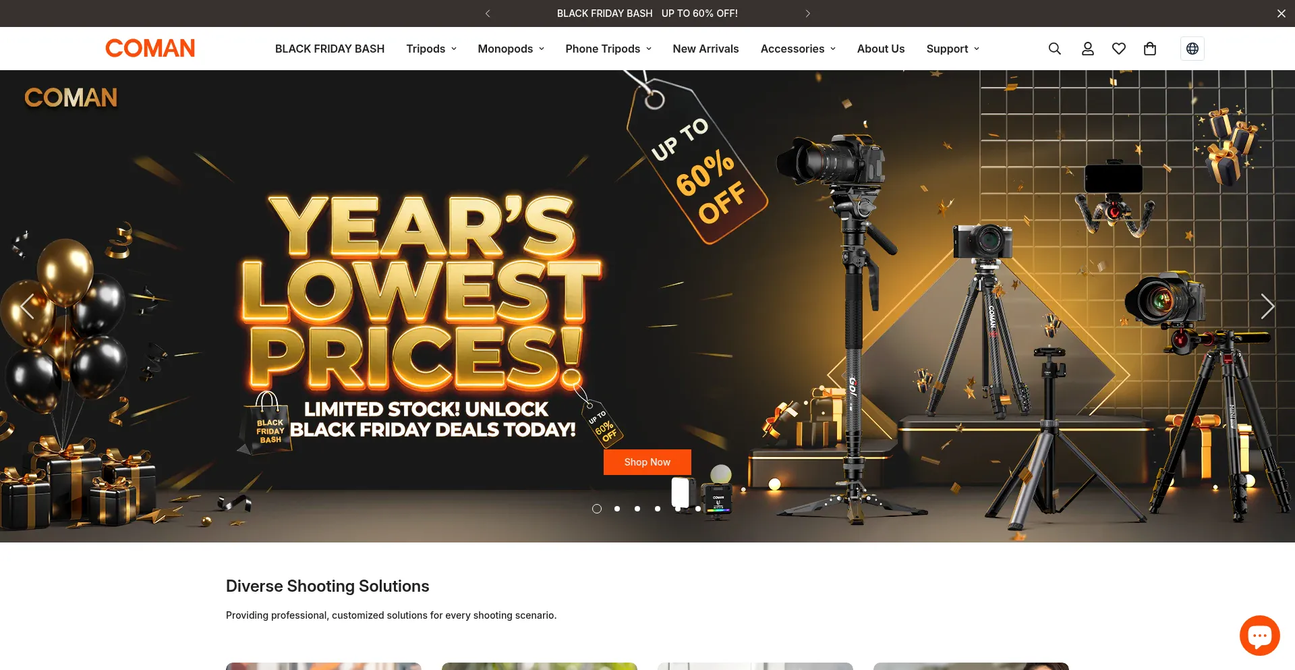The width and height of the screenshot is (1295, 670).
Task: Select the first carousel indicator dot
Action: (x=597, y=509)
